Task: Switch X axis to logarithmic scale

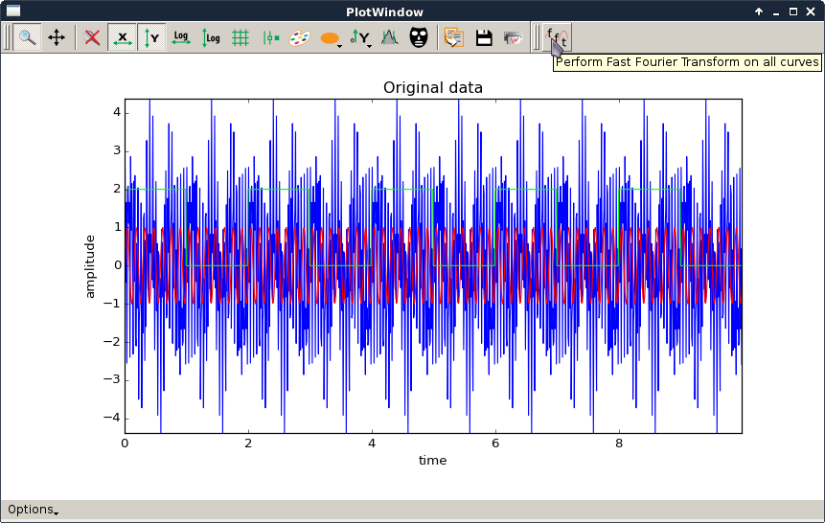Action: (x=181, y=37)
